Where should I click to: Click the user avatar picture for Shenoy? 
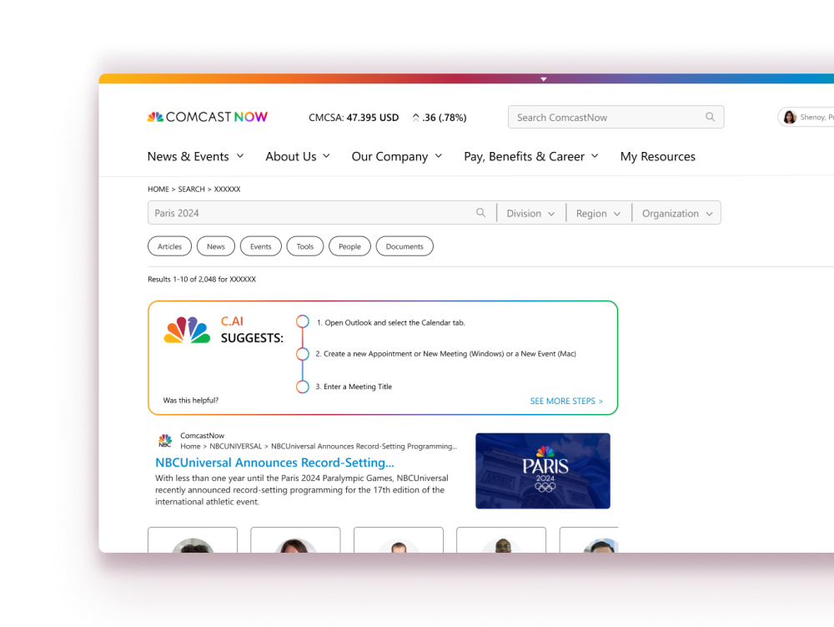(x=789, y=117)
